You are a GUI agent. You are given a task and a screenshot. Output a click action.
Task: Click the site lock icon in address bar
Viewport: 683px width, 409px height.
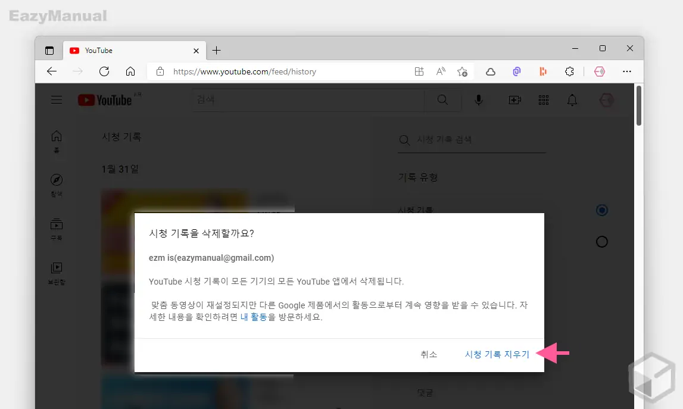(160, 71)
